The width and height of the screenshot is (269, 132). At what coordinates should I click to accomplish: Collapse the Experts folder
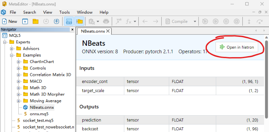click(5, 42)
